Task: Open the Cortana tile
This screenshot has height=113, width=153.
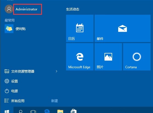Action: coord(137,57)
